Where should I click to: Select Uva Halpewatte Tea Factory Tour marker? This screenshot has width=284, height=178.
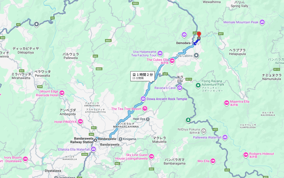point(160,53)
